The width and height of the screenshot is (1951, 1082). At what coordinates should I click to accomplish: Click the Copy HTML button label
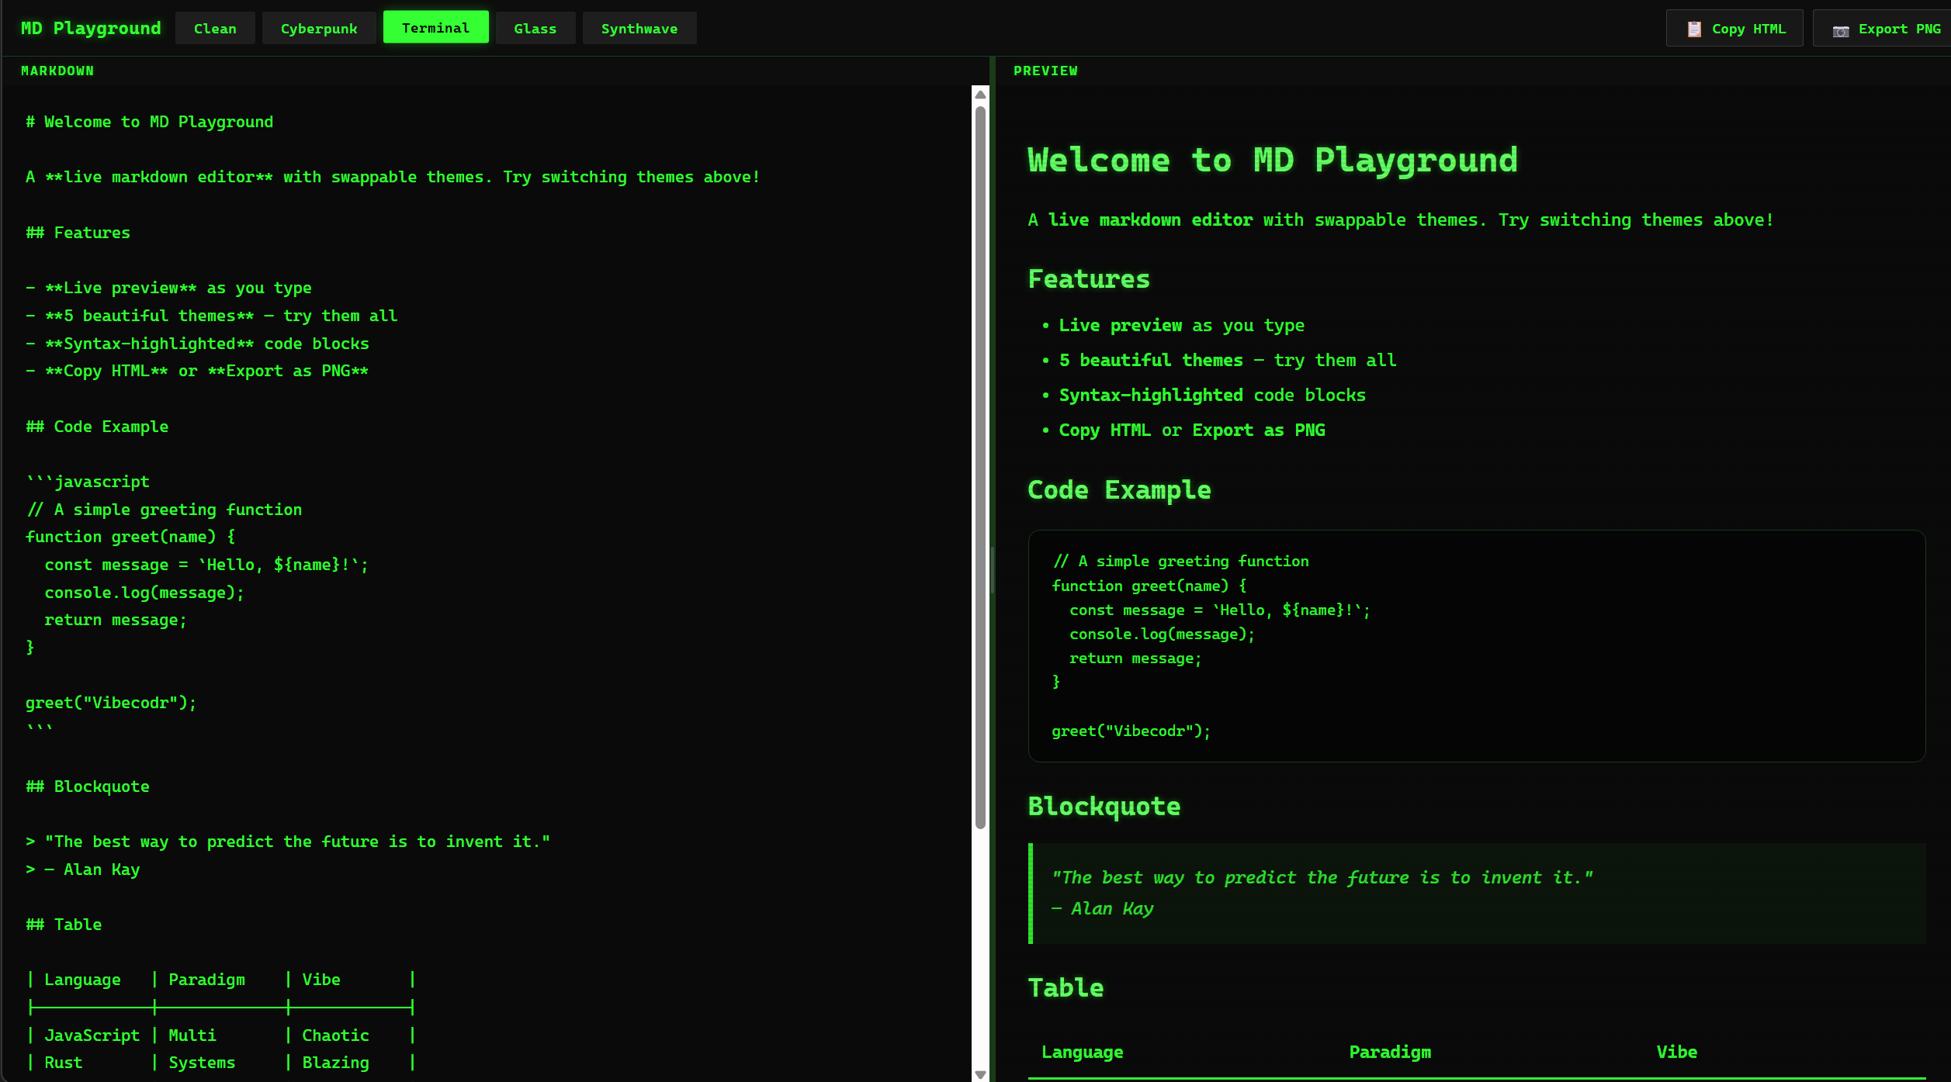tap(1748, 29)
